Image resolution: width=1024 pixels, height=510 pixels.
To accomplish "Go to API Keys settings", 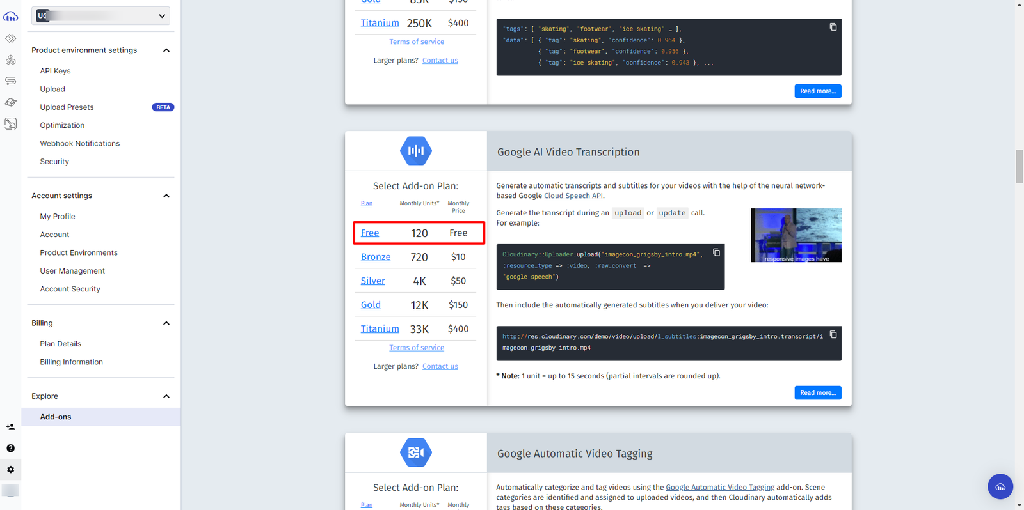I will (55, 71).
